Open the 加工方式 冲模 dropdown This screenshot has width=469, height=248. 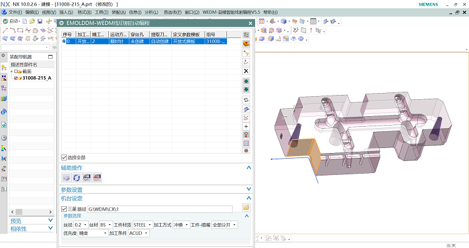181,225
